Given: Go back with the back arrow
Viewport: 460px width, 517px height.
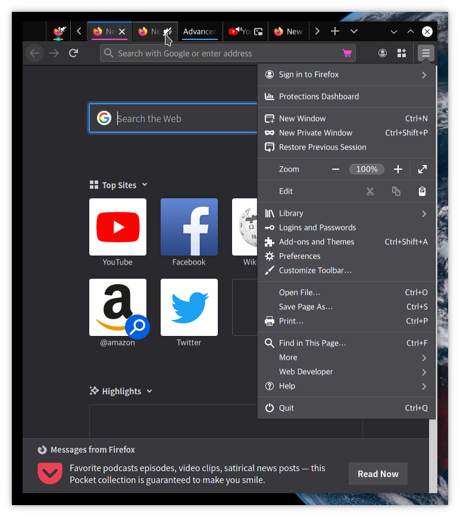Looking at the screenshot, I should coord(35,53).
